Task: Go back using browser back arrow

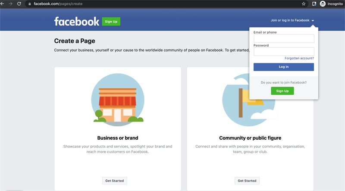Action: click(2, 4)
